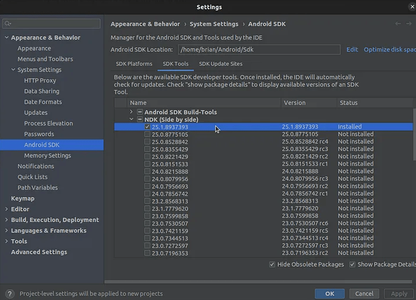Click in the settings search field
The width and height of the screenshot is (416, 300).
[x=51, y=23]
